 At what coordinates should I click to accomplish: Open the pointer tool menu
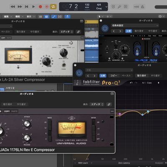(x=101, y=17)
